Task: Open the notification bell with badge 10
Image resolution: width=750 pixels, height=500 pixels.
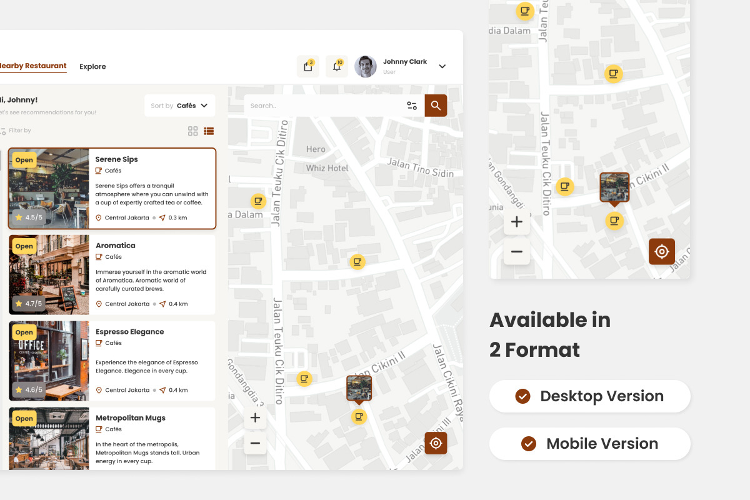Action: (x=337, y=66)
